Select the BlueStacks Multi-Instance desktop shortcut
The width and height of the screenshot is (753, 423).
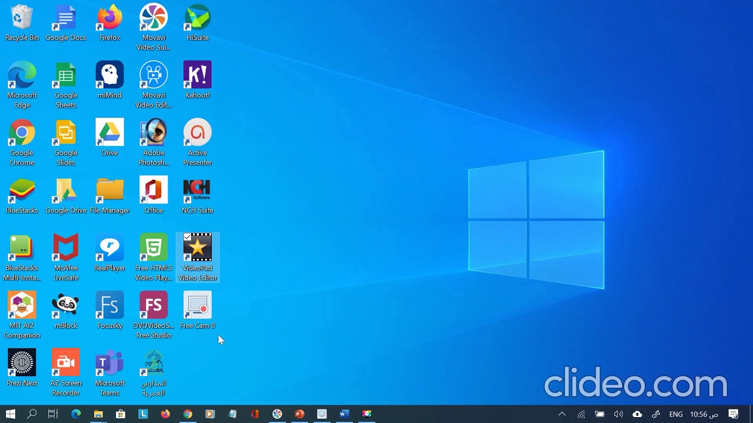click(x=22, y=257)
